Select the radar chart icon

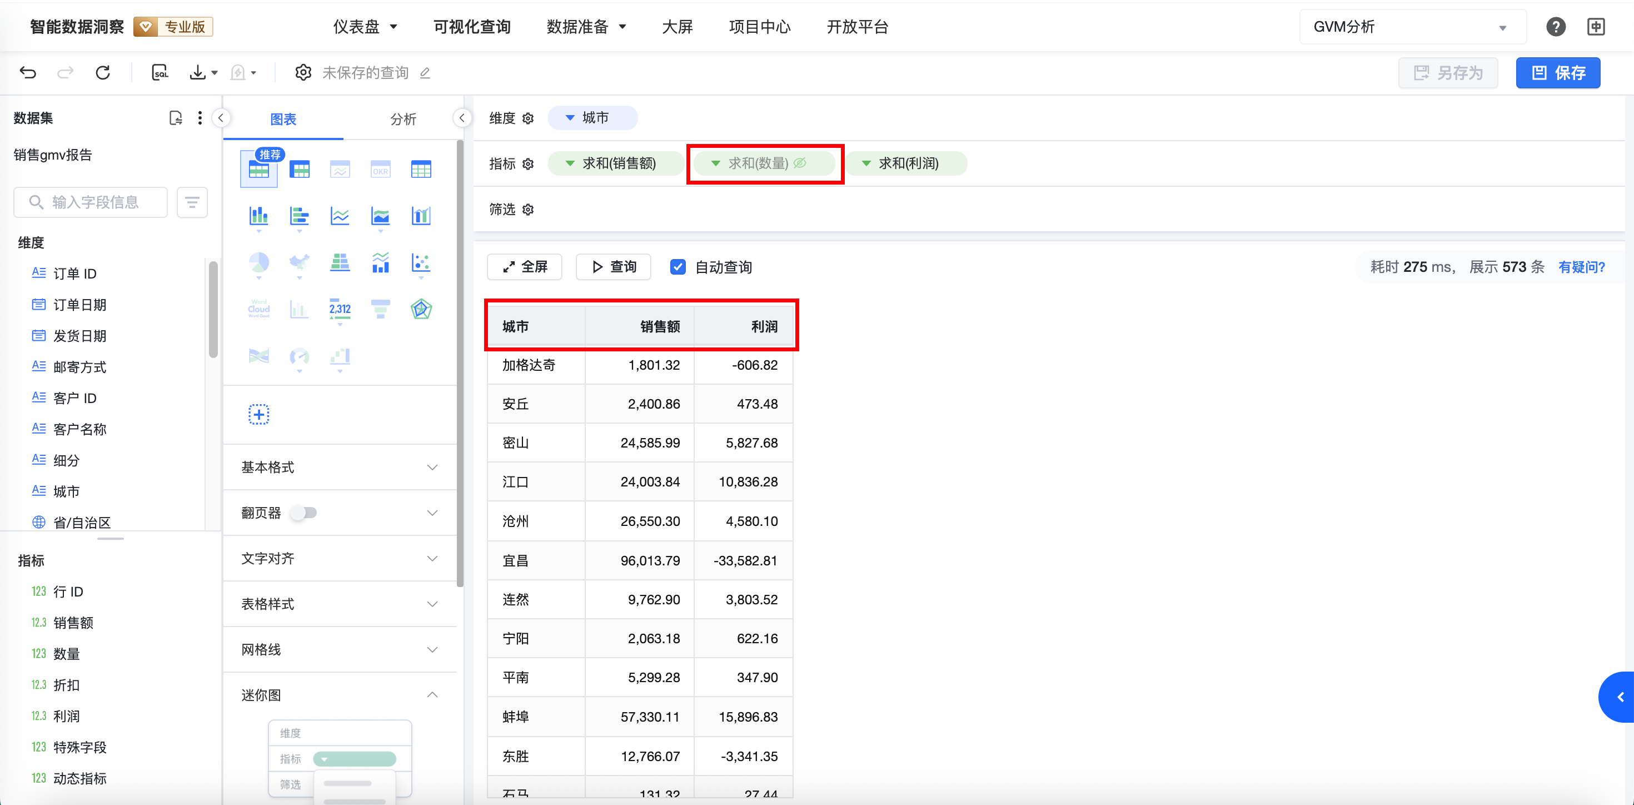(x=421, y=309)
